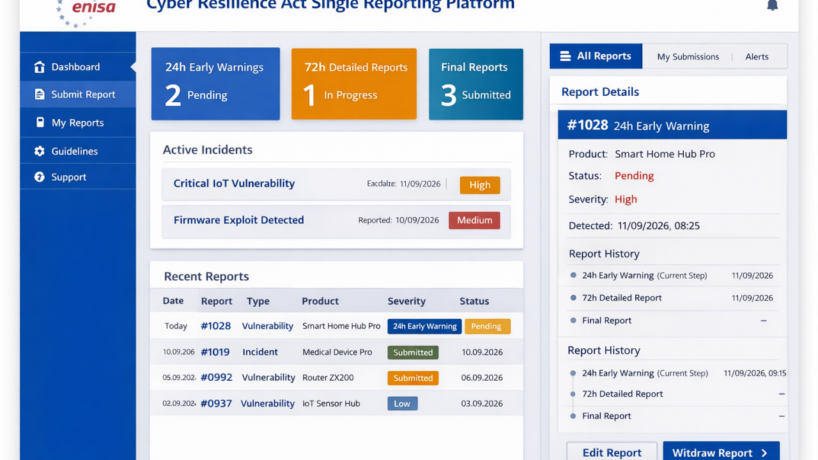Open the 72h Detailed Reports card
The height and width of the screenshot is (460, 818).
[x=354, y=84]
